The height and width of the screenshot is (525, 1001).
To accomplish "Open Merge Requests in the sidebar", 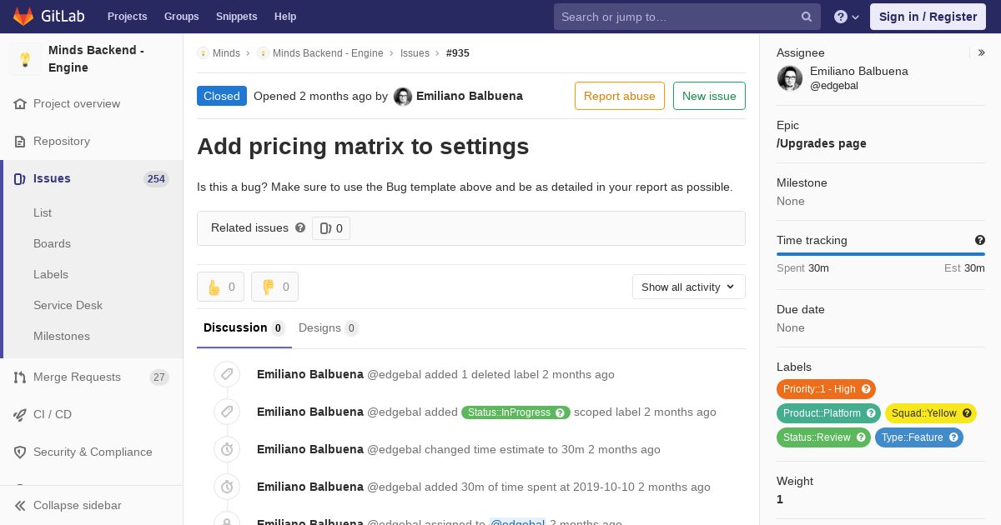I will click(77, 377).
